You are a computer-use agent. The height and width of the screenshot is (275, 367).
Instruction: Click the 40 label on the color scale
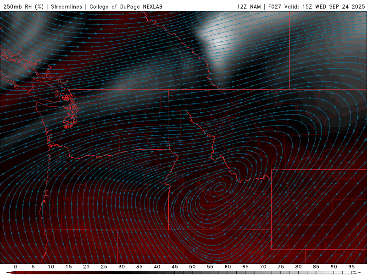click(x=157, y=267)
